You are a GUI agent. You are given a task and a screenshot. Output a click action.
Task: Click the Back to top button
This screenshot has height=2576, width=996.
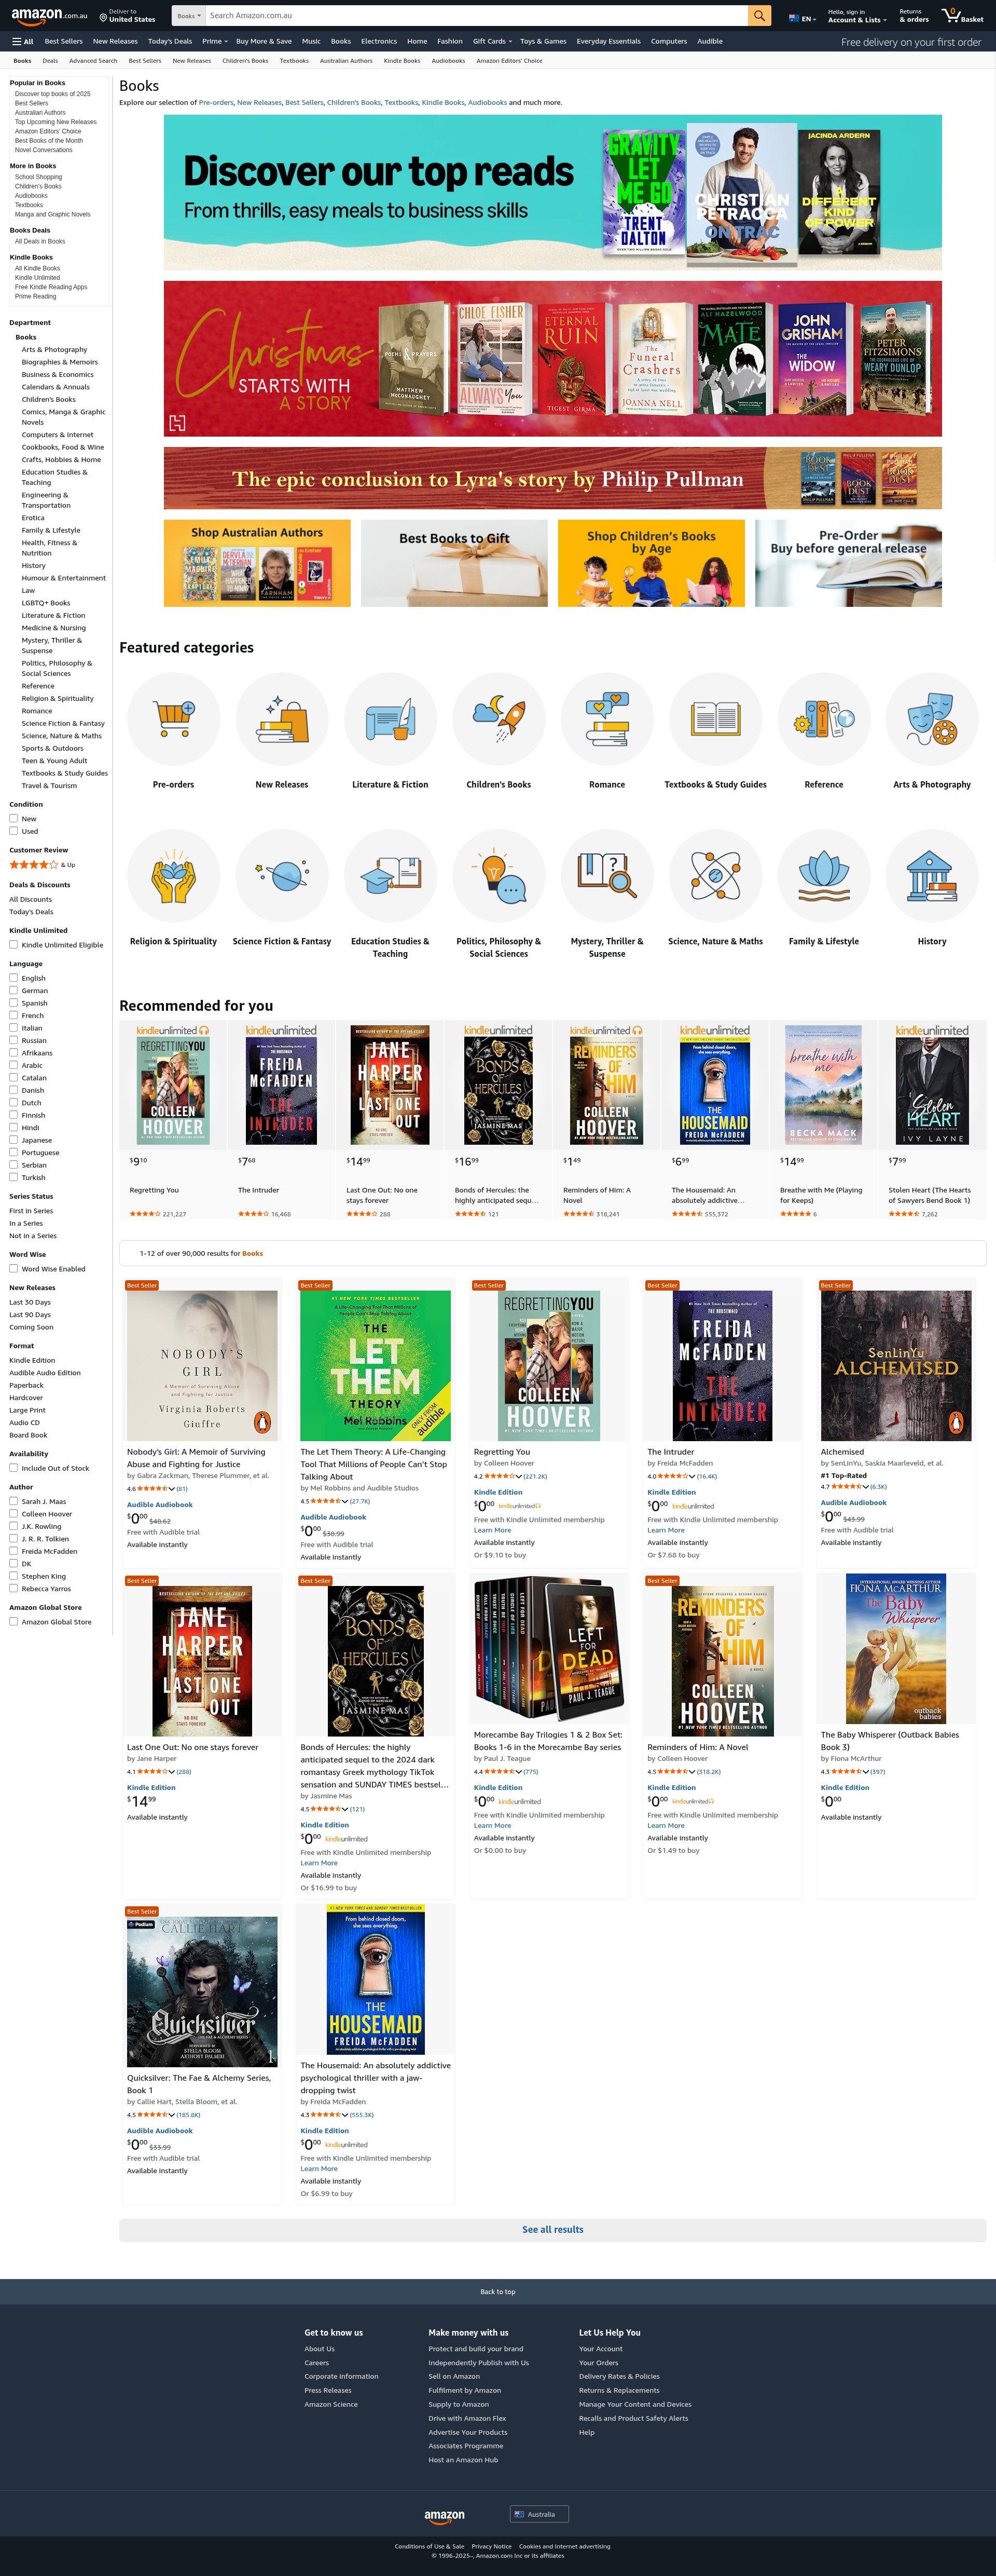497,2291
